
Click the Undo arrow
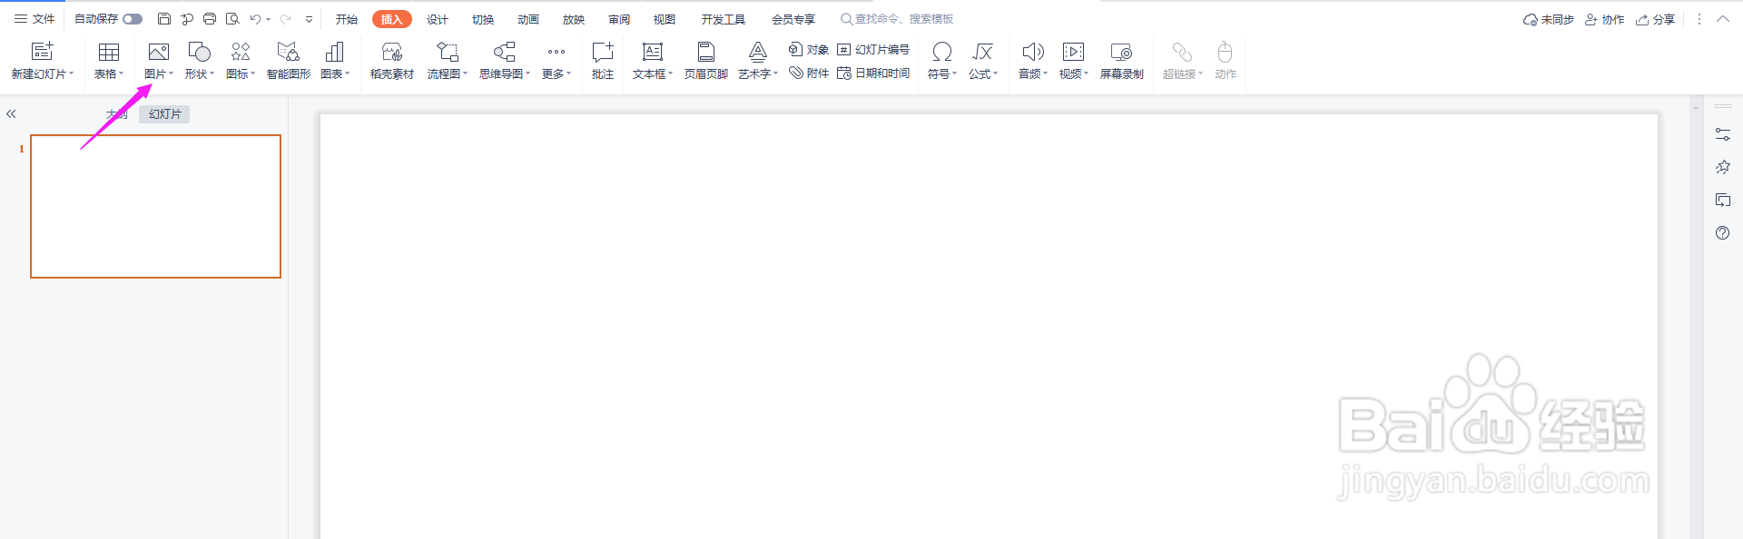pyautogui.click(x=256, y=19)
